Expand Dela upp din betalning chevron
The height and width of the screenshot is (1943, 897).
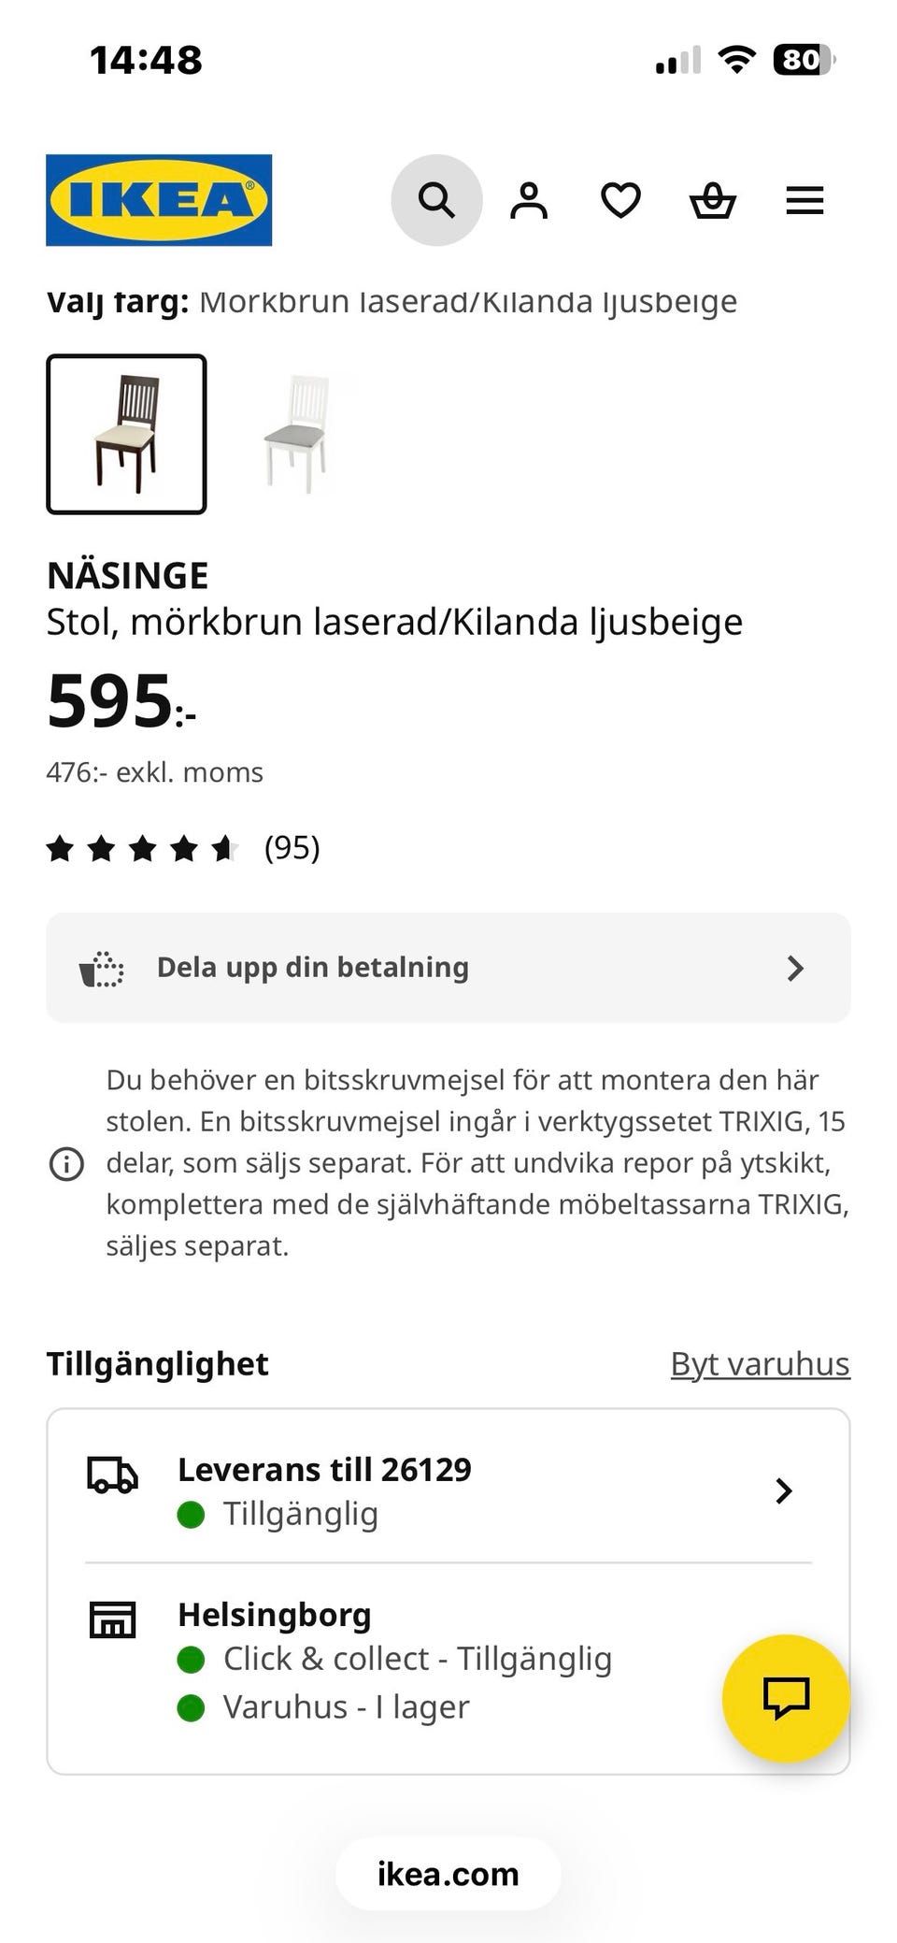795,968
